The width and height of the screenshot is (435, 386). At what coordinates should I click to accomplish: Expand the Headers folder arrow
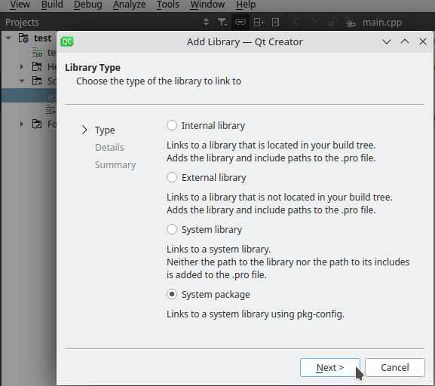[x=22, y=66]
